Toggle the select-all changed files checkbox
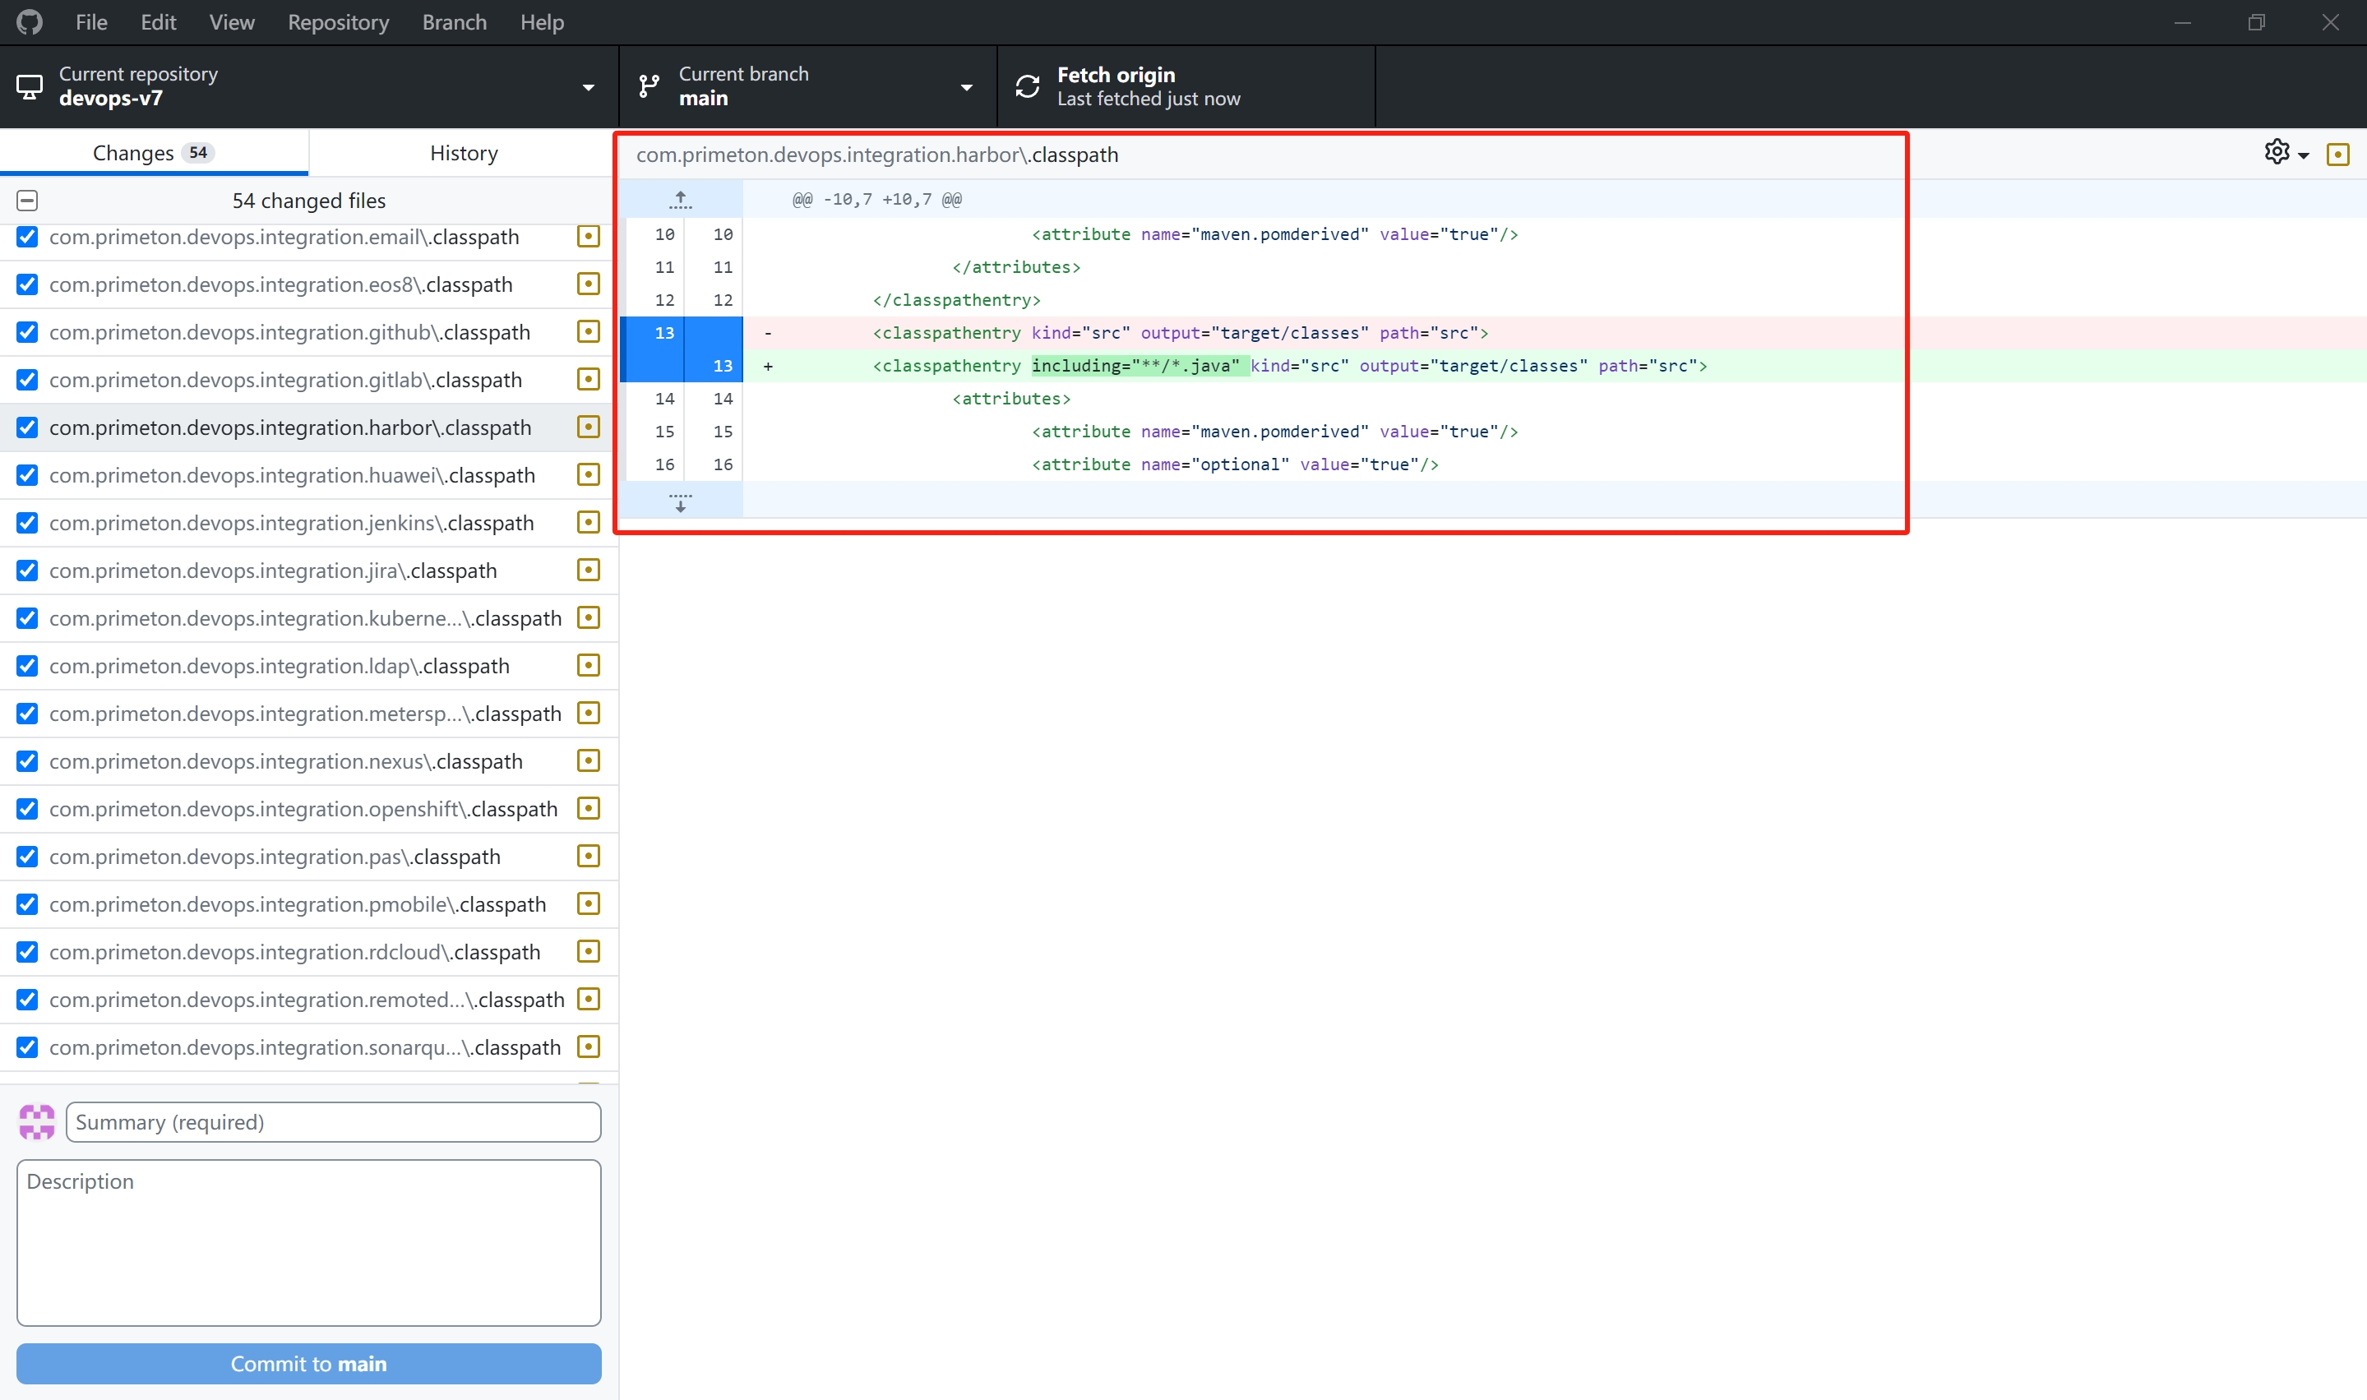The image size is (2367, 1400). pos(26,200)
